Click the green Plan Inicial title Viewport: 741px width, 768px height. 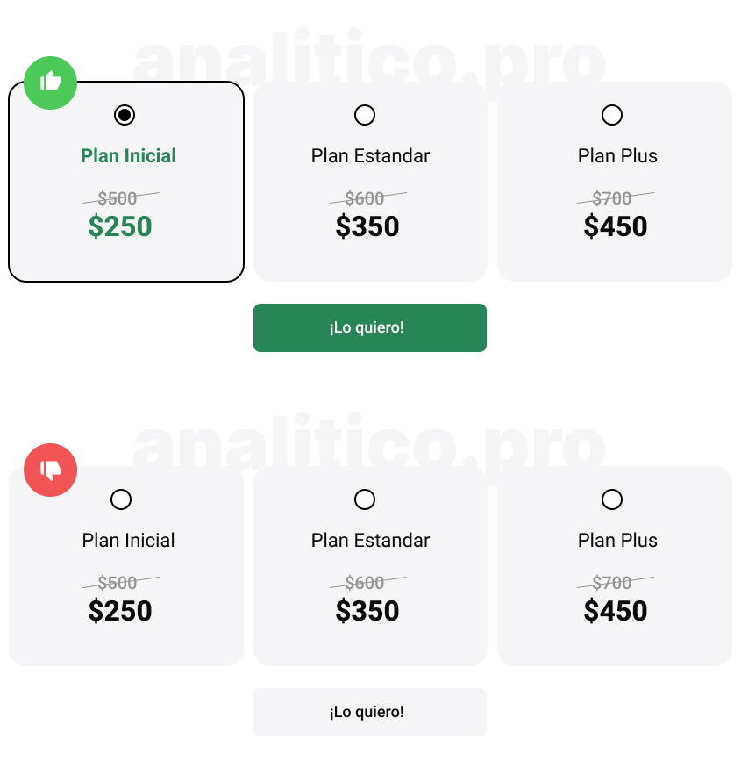tap(128, 155)
